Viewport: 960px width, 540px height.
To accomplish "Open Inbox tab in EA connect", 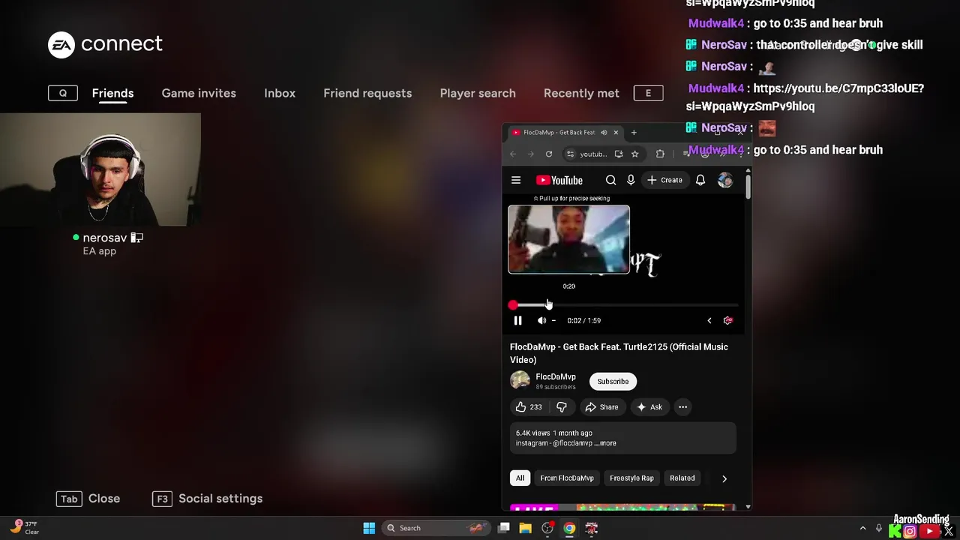I will point(280,93).
